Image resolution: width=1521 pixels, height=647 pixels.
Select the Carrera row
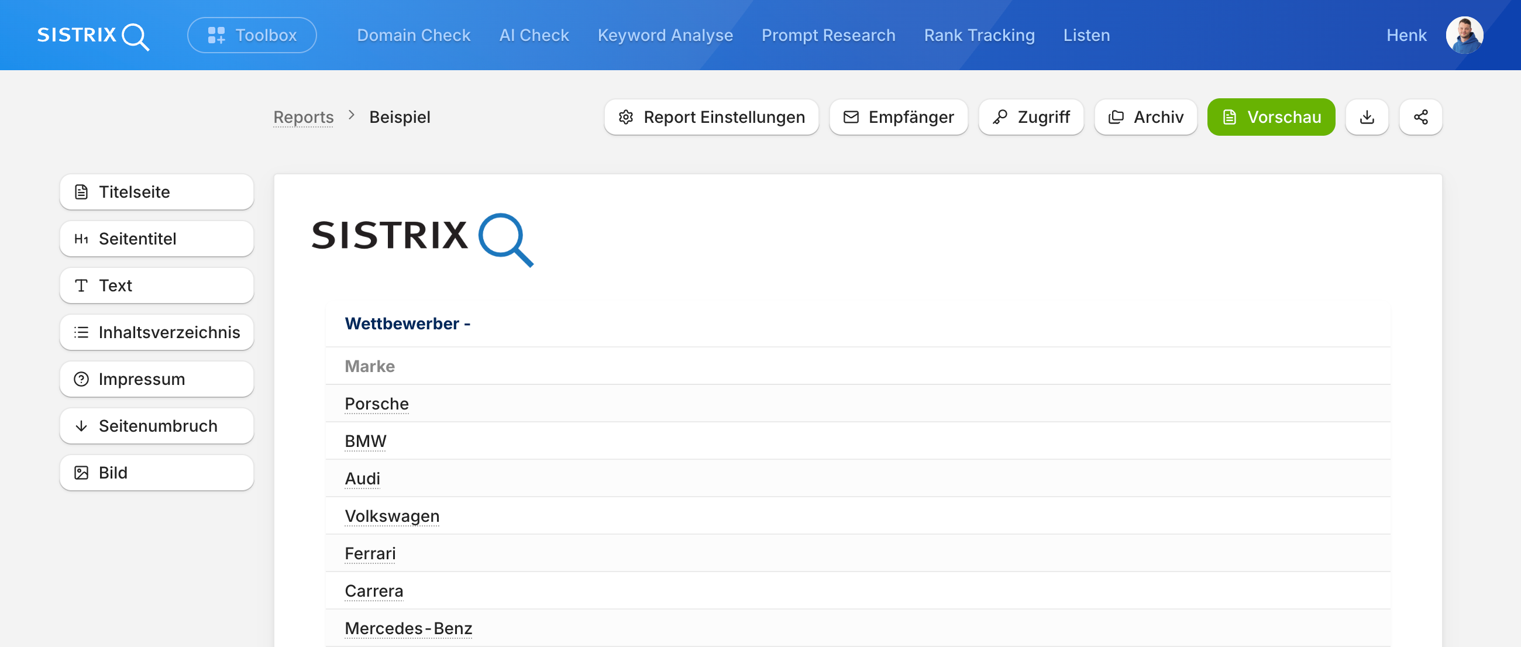(858, 591)
